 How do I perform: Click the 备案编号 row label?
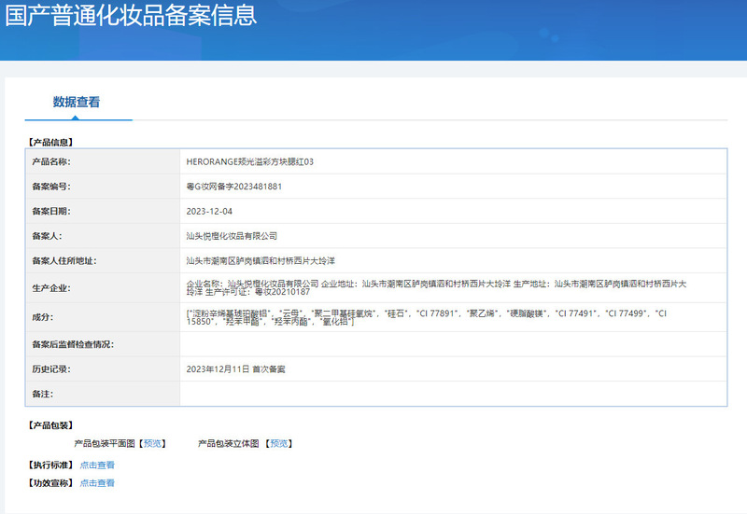[x=51, y=187]
